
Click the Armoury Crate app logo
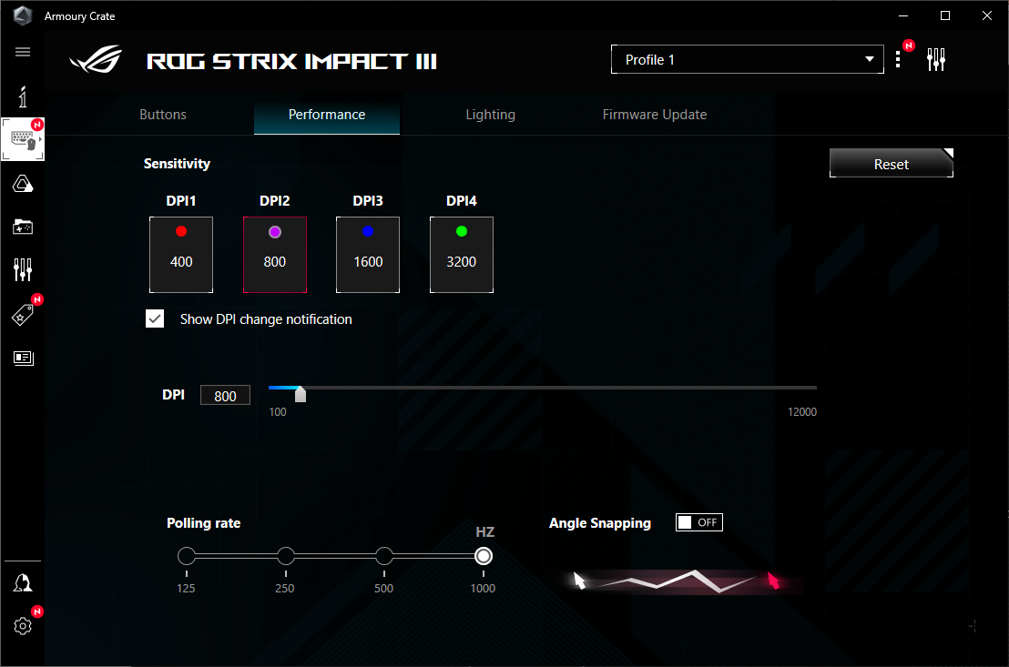pos(23,15)
